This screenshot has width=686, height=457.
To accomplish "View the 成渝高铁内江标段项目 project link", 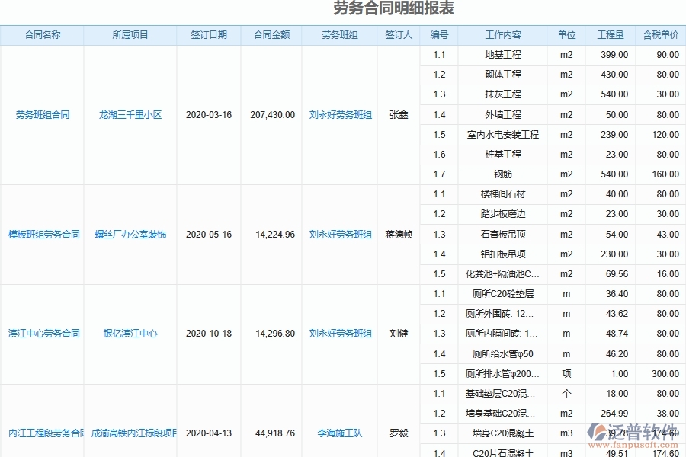I will pos(130,432).
